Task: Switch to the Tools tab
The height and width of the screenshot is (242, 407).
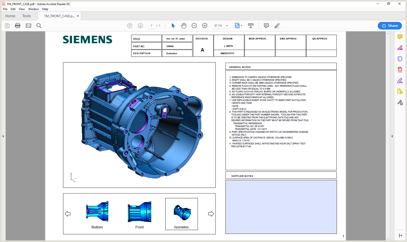Action: pos(27,16)
